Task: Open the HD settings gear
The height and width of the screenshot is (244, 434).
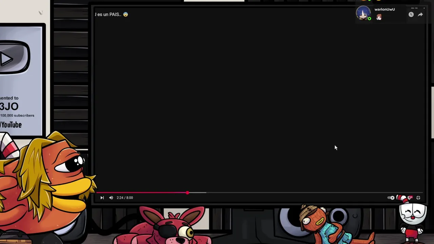Action: pyautogui.click(x=410, y=197)
